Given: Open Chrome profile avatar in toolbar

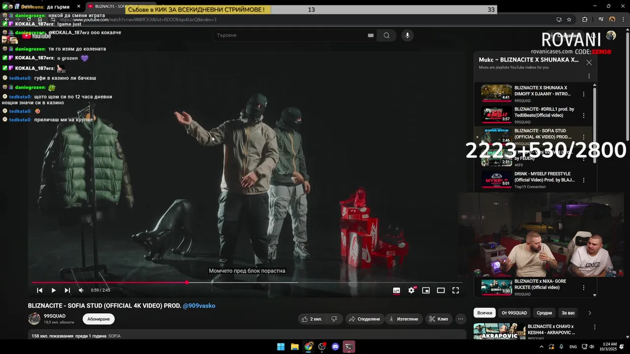Looking at the screenshot, I should click(x=612, y=20).
